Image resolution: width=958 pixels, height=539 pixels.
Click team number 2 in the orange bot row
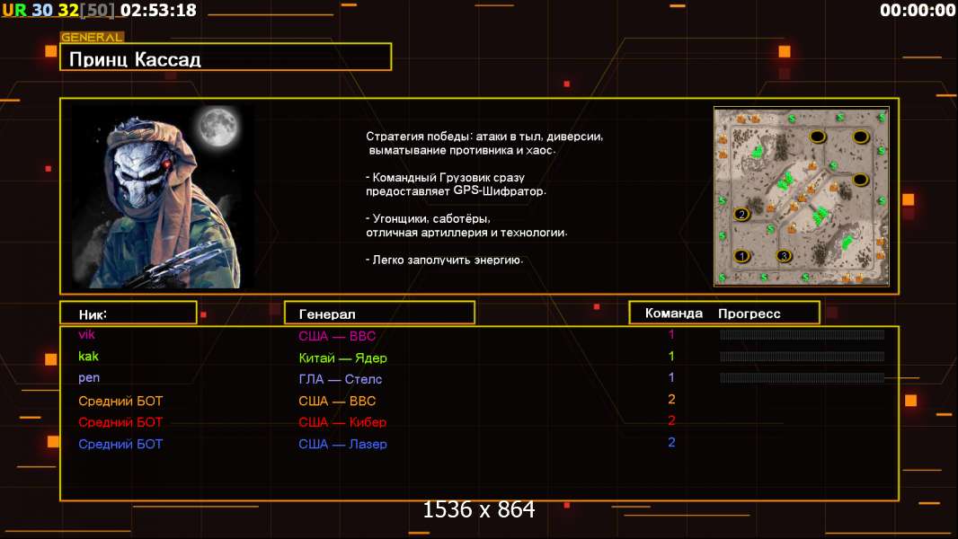tap(671, 399)
